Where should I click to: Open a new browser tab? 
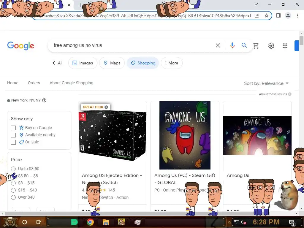click(x=80, y=5)
